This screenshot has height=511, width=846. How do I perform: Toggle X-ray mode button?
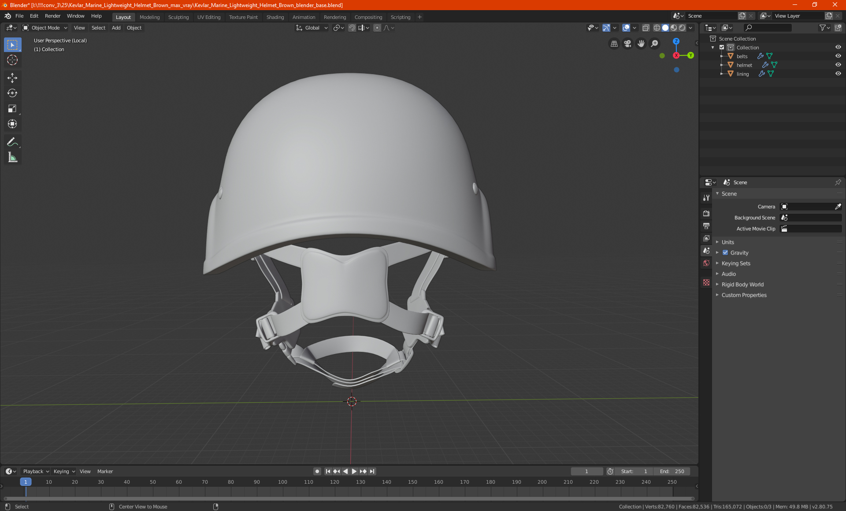(646, 28)
